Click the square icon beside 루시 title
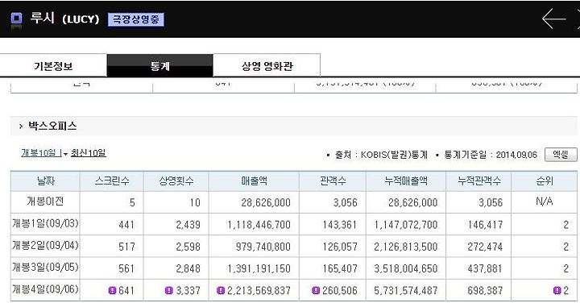Screen dimensions: 580x303 (16, 18)
